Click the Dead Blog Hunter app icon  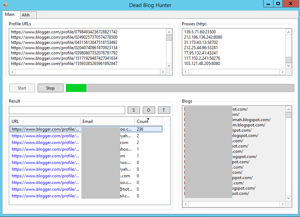click(6, 5)
